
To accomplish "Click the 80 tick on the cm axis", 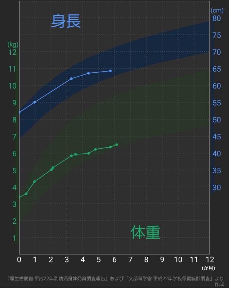I will click(x=216, y=18).
